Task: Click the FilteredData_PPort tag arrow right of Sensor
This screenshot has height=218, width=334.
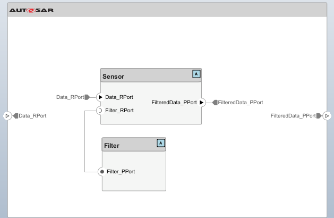Action: click(x=215, y=102)
